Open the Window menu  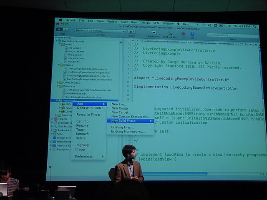pos(168,23)
